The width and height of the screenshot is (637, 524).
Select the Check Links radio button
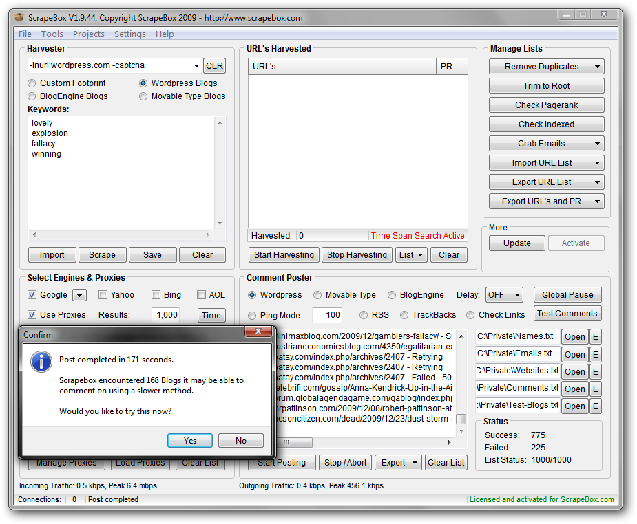470,315
